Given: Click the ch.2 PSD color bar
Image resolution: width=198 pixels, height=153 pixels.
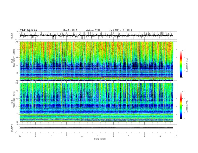Looking at the screenshot, I should pyautogui.click(x=181, y=105).
